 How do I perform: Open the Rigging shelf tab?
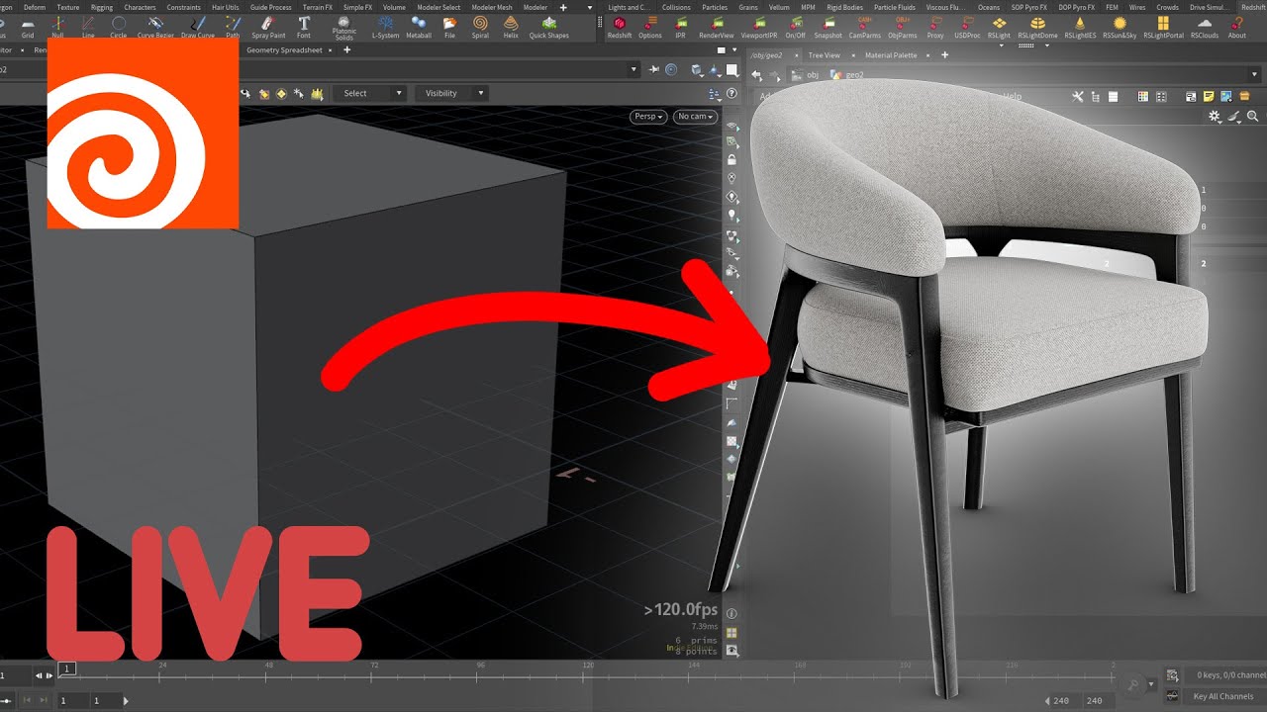tap(102, 7)
